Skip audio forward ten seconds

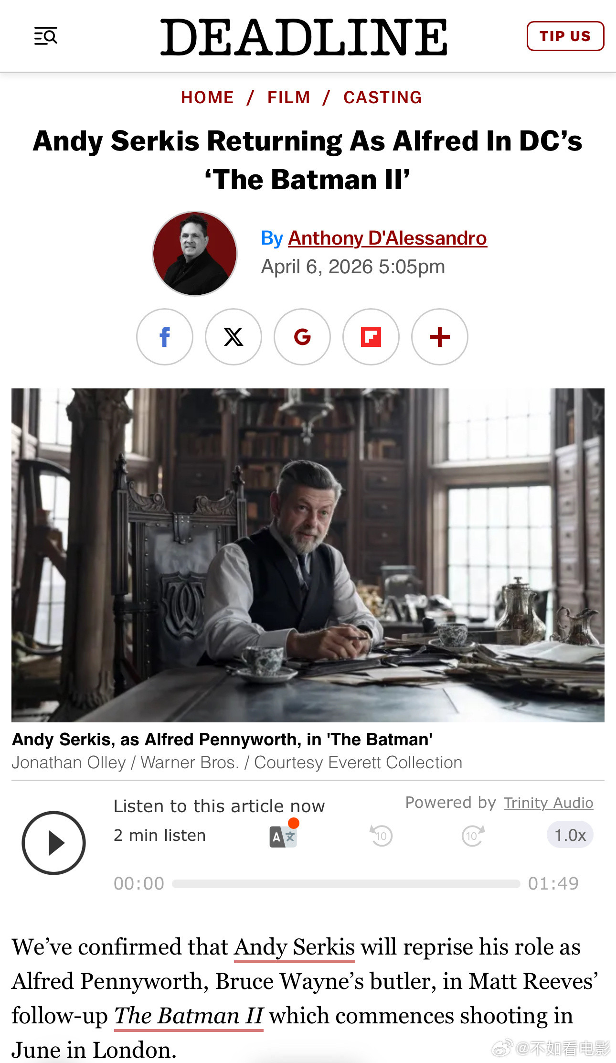[473, 836]
